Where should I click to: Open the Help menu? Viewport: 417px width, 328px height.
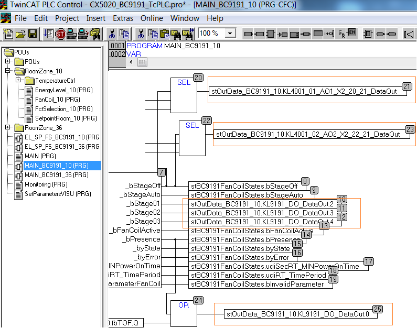tap(215, 18)
